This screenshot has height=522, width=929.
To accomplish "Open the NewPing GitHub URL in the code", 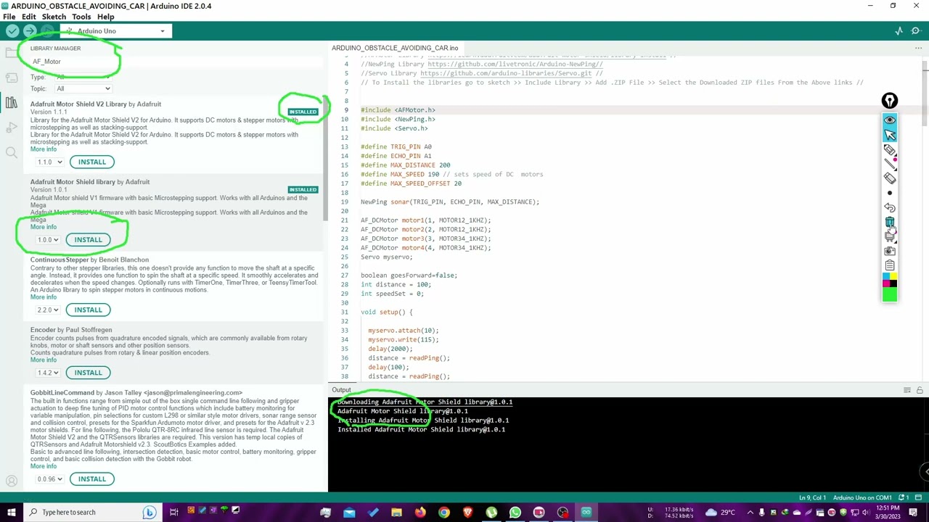I will point(515,65).
